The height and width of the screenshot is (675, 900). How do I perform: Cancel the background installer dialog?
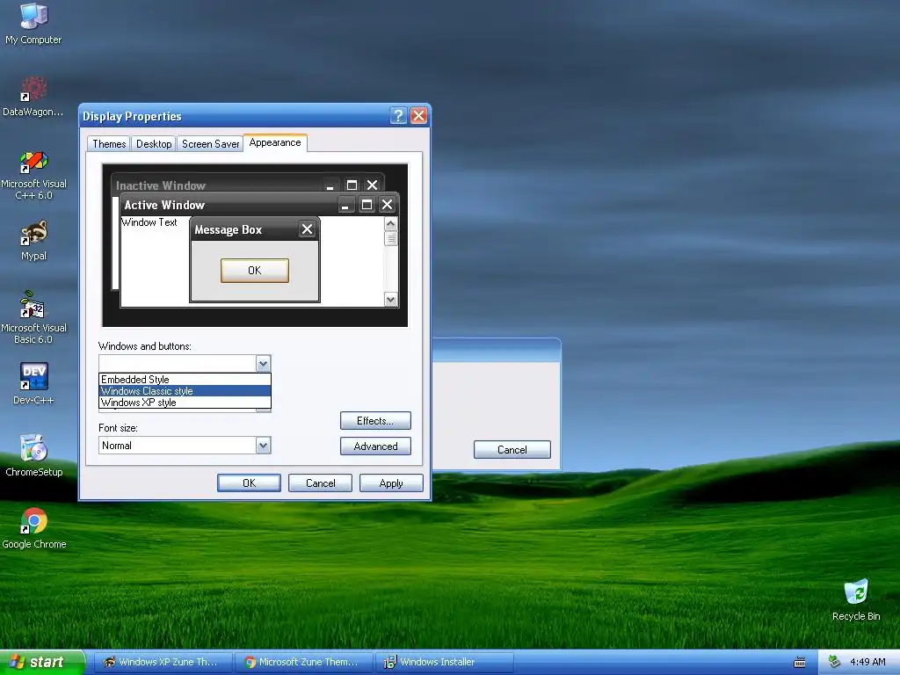pos(512,449)
